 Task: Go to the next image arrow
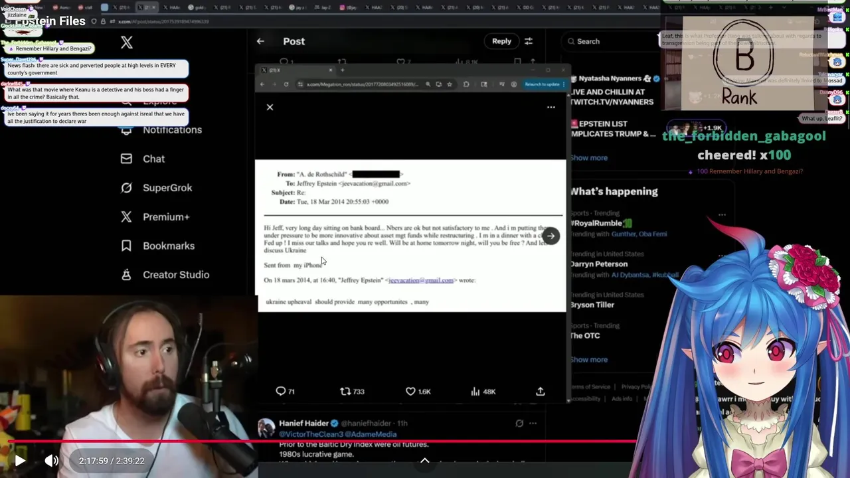click(x=551, y=236)
